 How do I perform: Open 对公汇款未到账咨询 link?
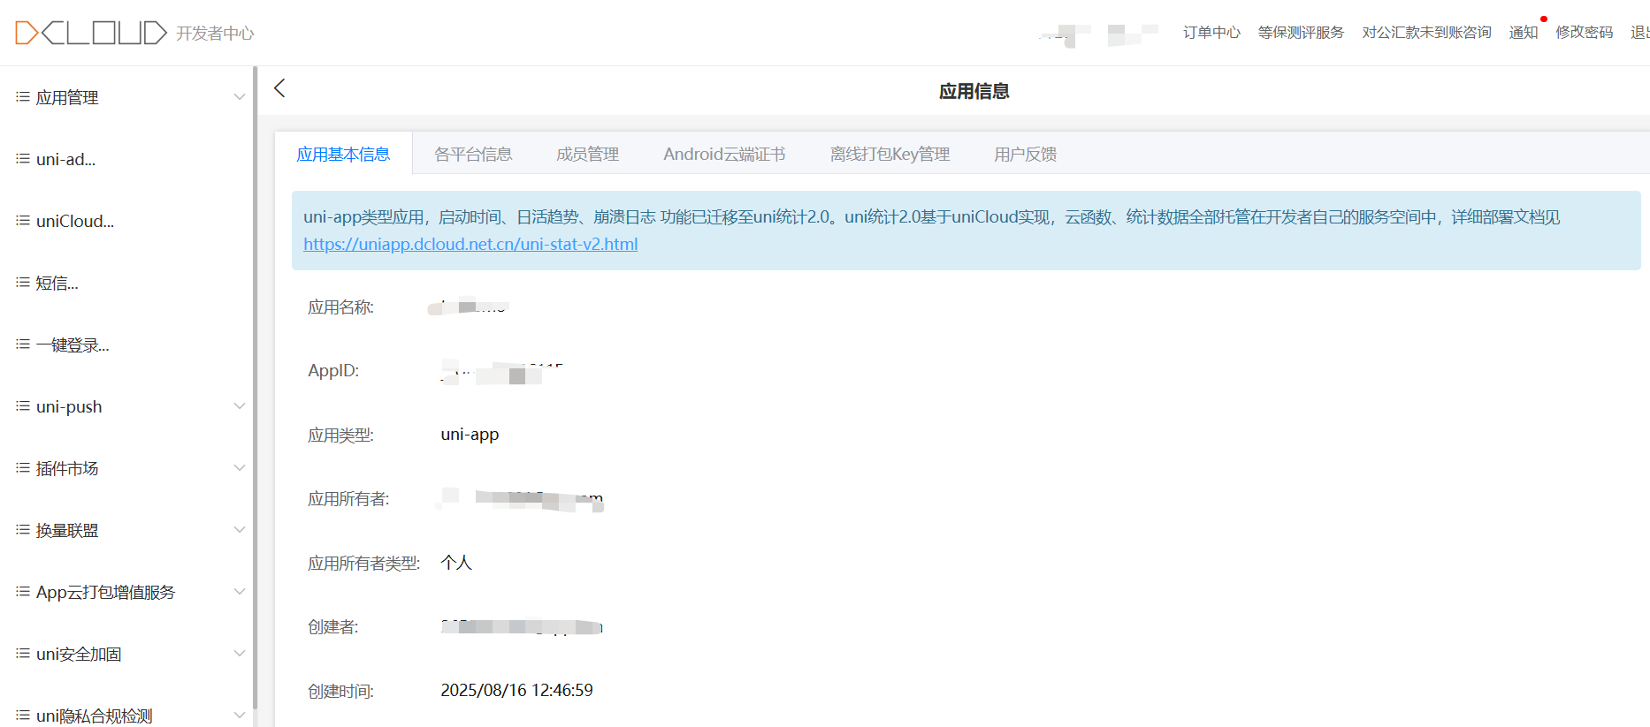coord(1426,33)
